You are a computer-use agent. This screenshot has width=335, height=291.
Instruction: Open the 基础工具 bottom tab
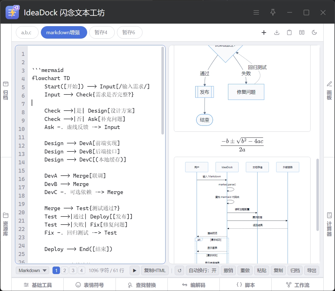(38, 285)
